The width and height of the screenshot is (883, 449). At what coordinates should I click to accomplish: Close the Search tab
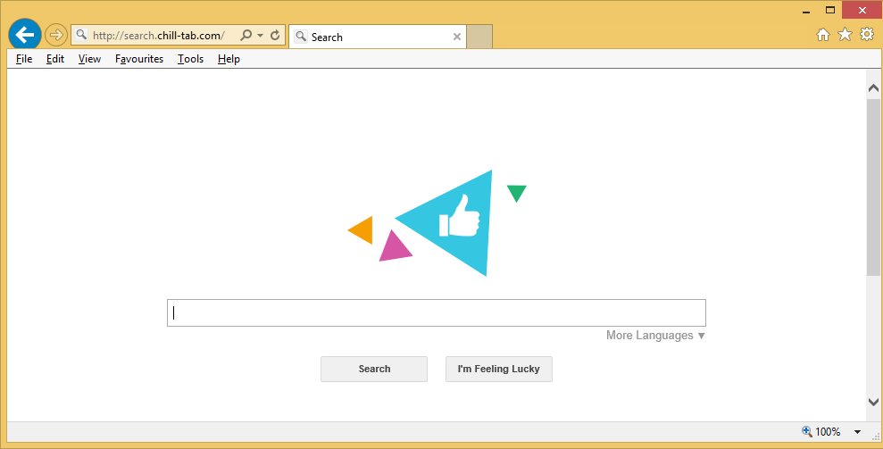pos(457,37)
